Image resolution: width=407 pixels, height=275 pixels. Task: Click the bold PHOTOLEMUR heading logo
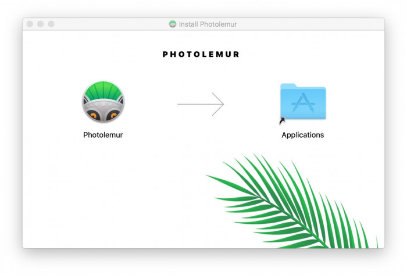pos(201,54)
